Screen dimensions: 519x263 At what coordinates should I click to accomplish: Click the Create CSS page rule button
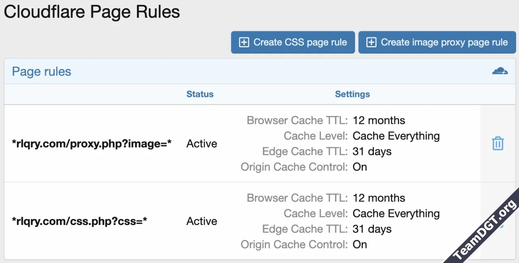click(293, 42)
